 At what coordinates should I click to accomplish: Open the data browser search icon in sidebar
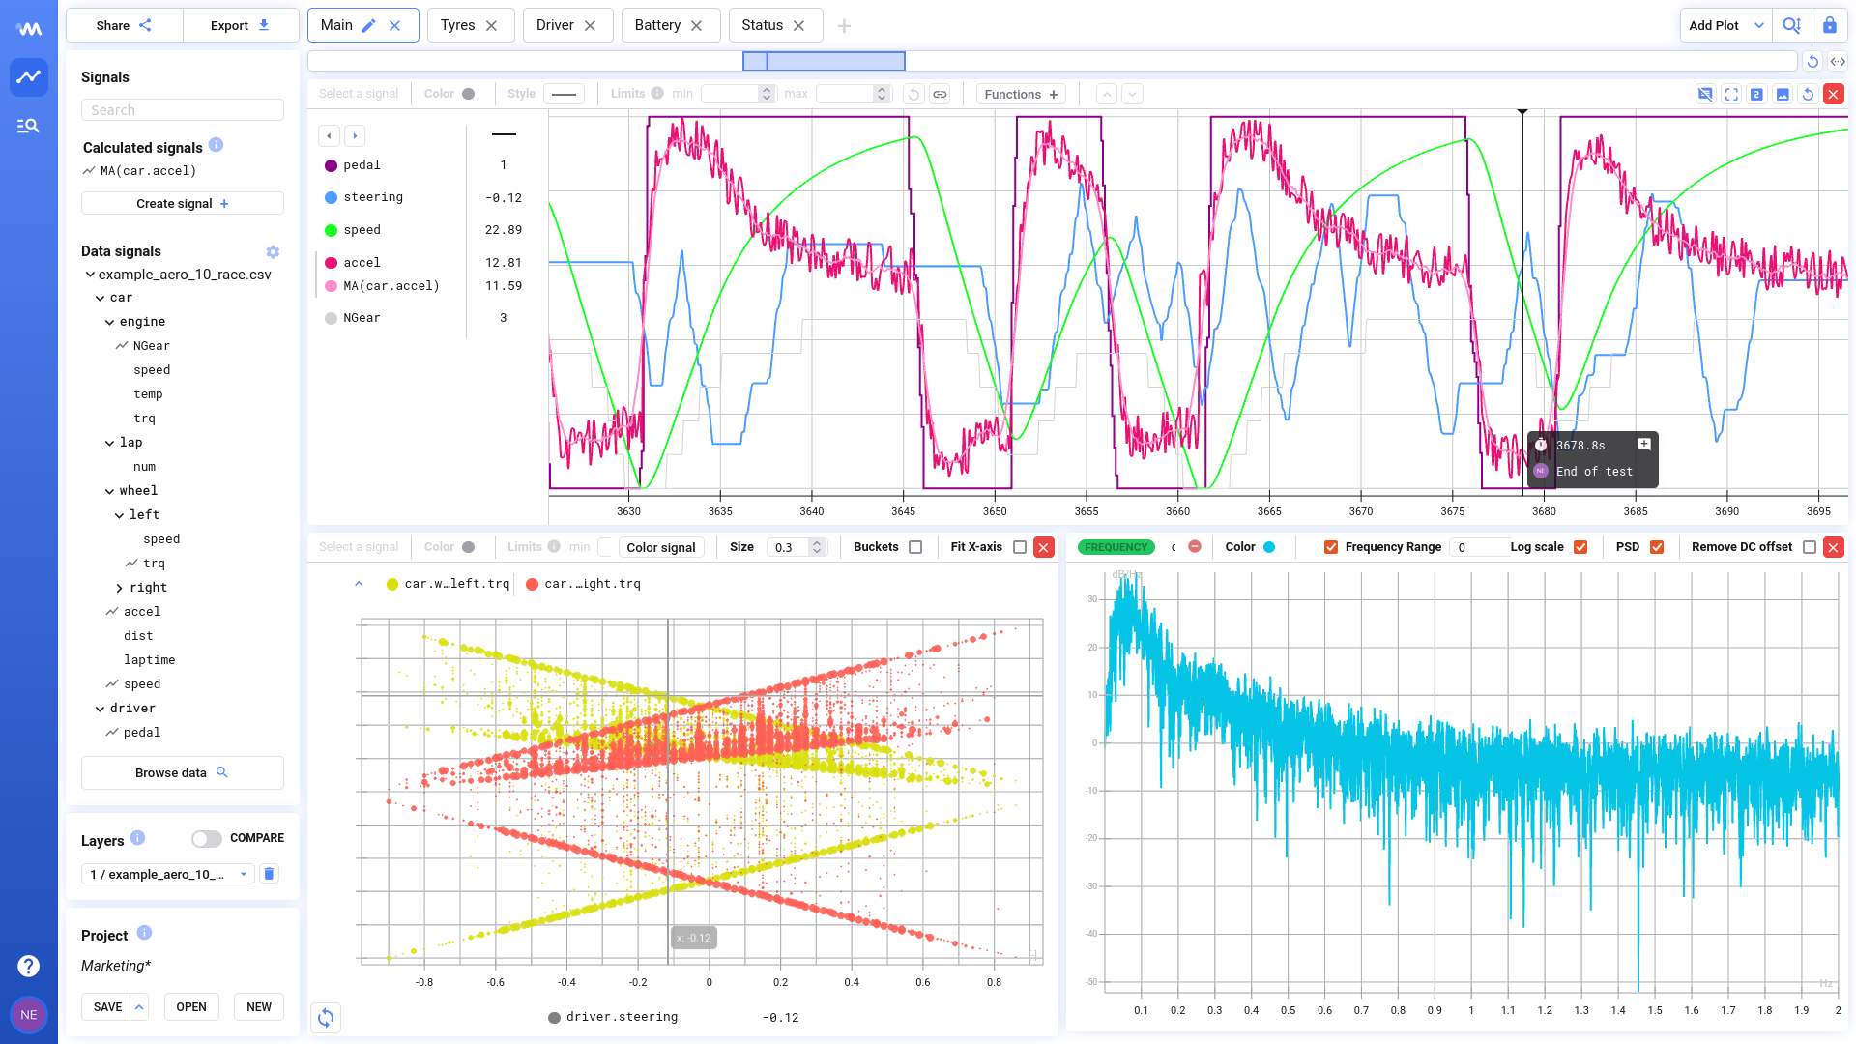click(28, 126)
